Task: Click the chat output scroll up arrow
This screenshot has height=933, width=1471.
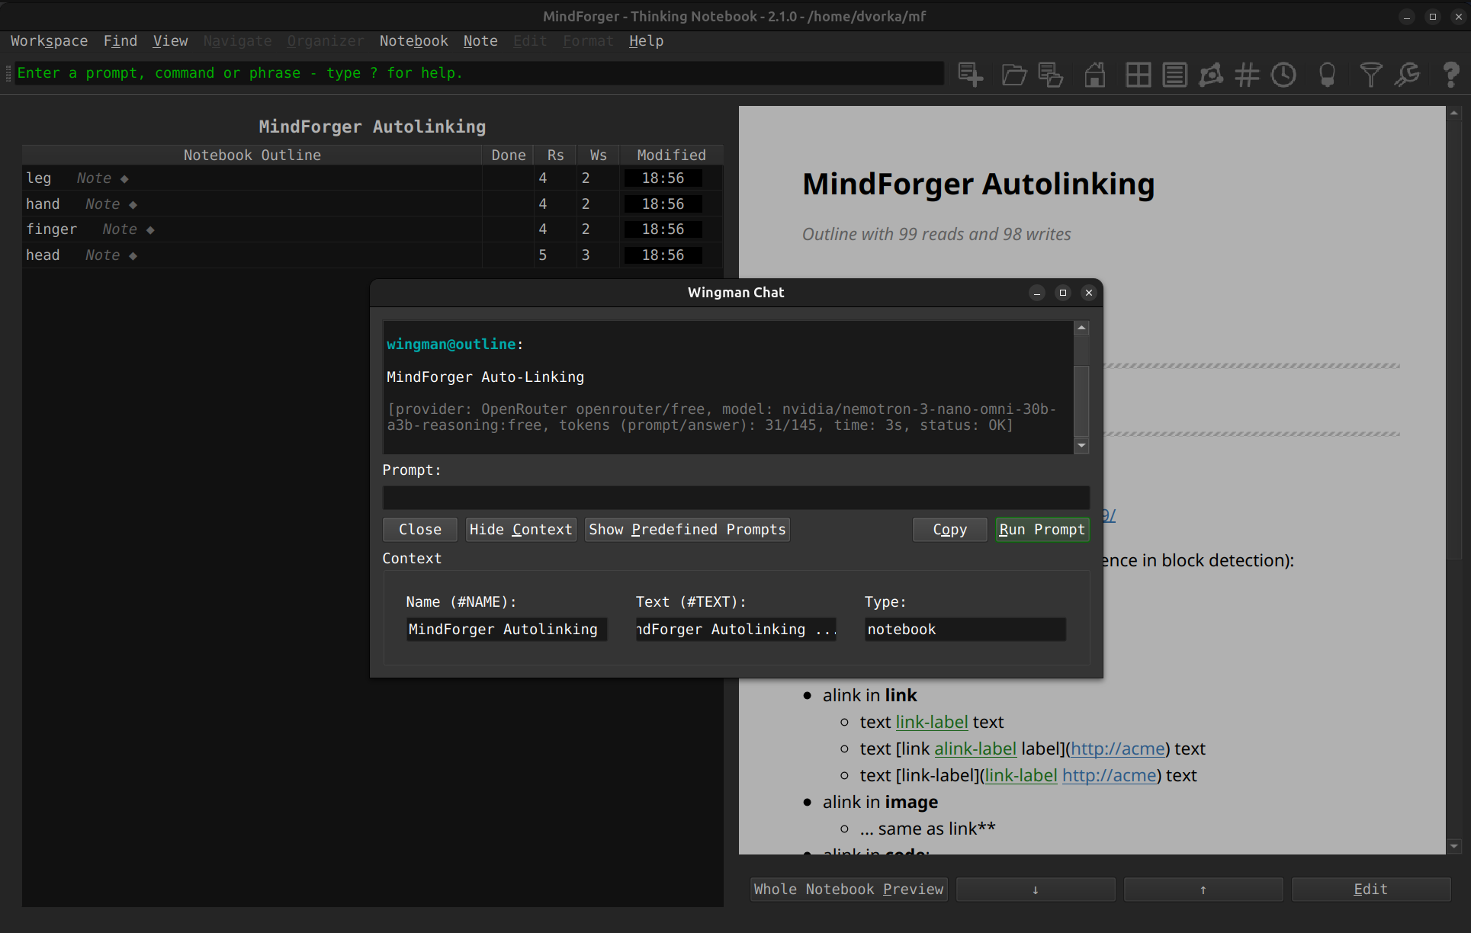Action: point(1081,329)
